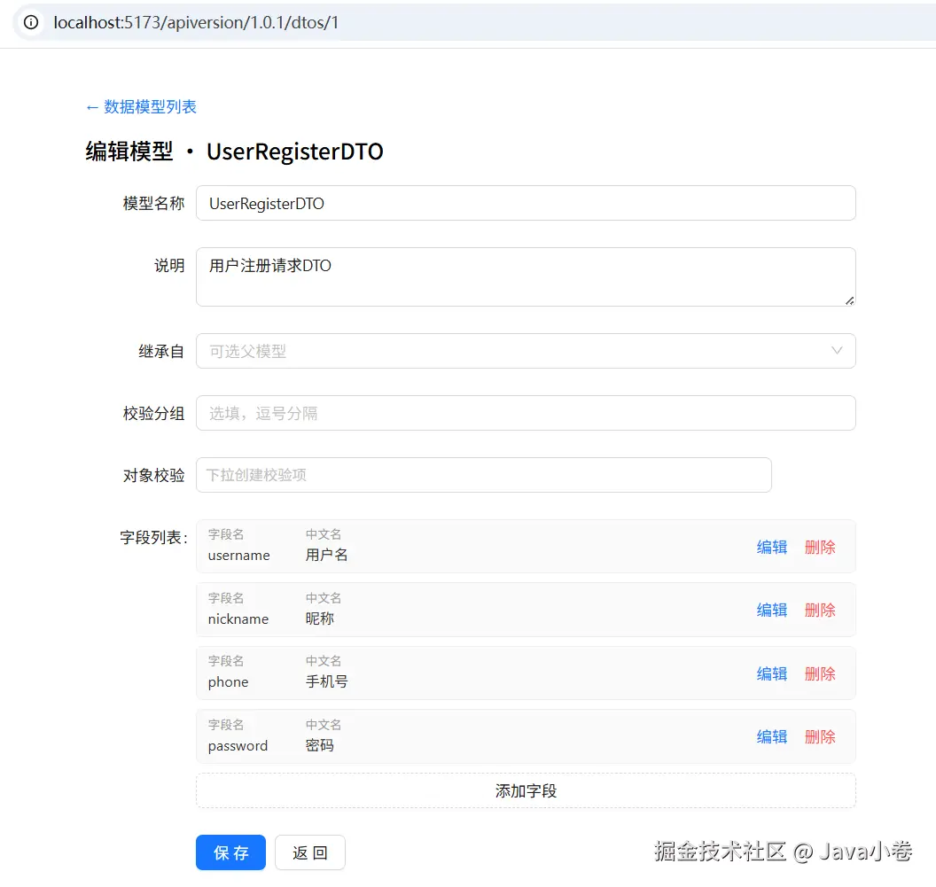Click the URL localhost:5173 address text
The image size is (936, 887).
(x=196, y=23)
